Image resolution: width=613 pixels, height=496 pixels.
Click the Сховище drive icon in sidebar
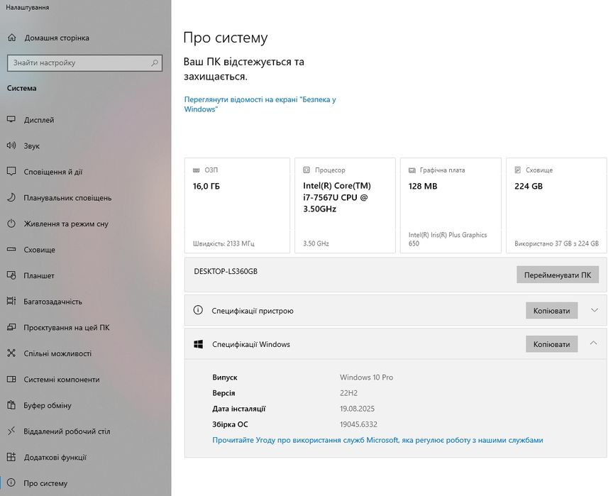(x=11, y=250)
